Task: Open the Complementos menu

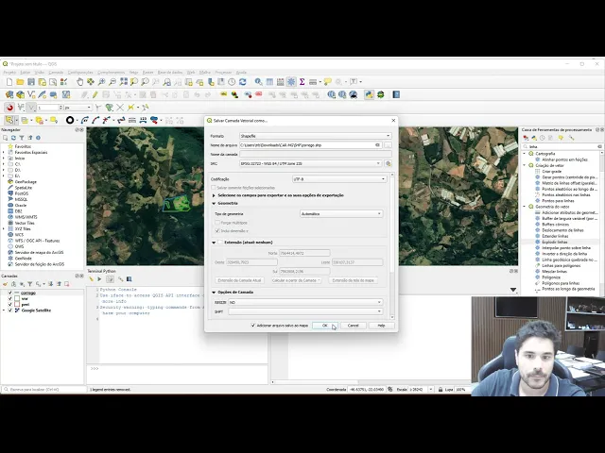Action: [x=112, y=73]
